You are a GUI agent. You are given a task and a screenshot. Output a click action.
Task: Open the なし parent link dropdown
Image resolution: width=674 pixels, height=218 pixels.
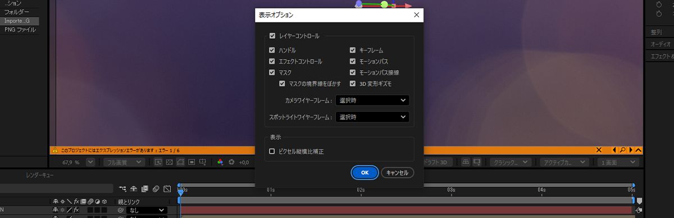(x=147, y=210)
